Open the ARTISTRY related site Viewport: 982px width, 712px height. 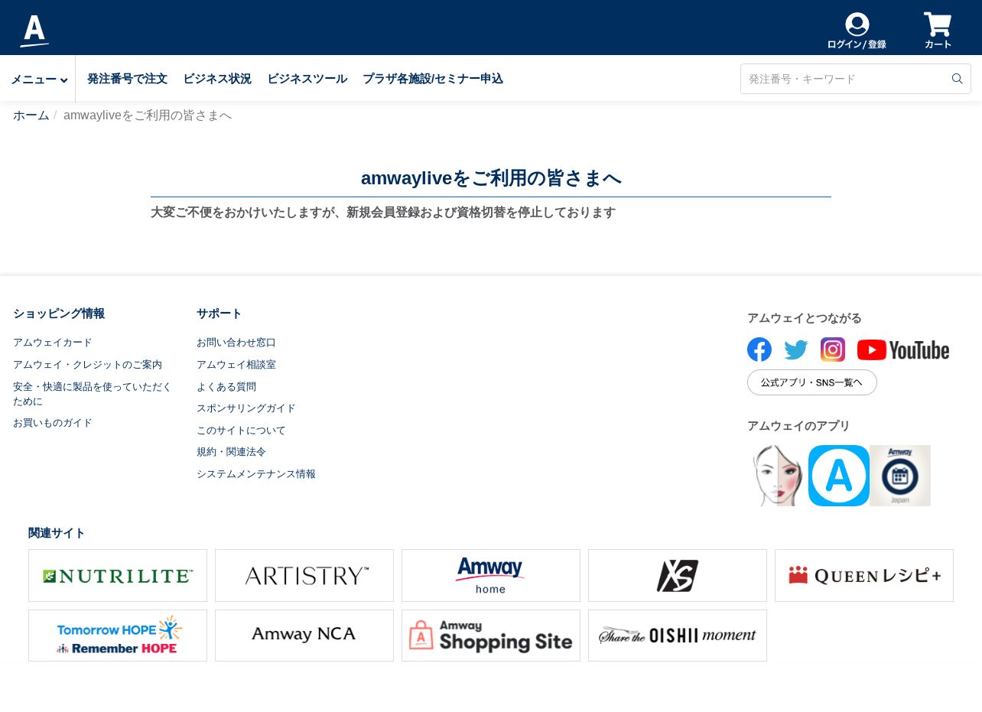(x=304, y=576)
